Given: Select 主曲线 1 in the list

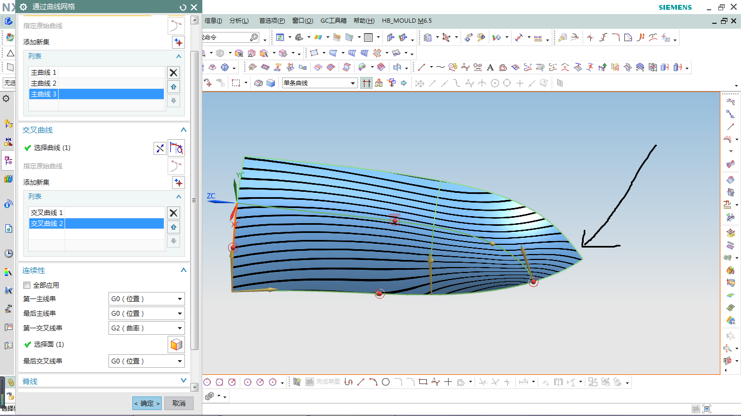Looking at the screenshot, I should pyautogui.click(x=97, y=73).
